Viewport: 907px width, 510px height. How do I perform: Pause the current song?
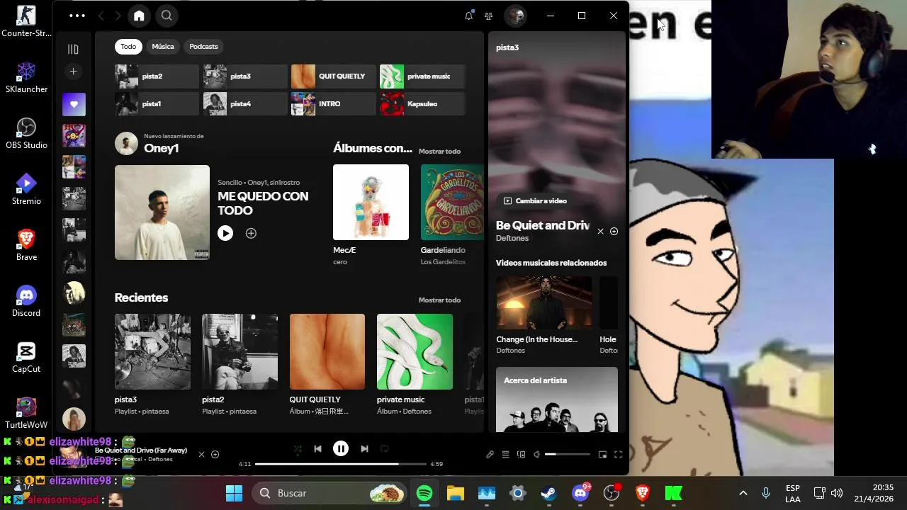341,448
